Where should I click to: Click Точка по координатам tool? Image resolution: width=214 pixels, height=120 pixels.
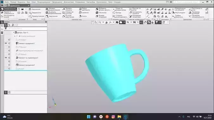[119, 9]
